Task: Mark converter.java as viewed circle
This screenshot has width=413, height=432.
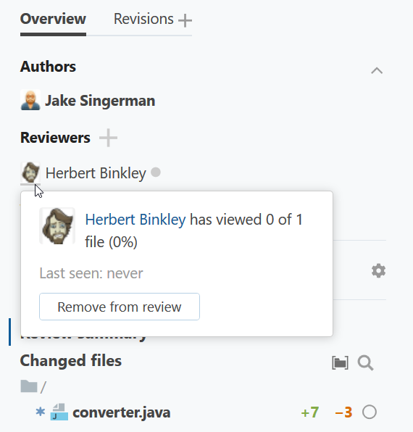Action: [x=370, y=412]
